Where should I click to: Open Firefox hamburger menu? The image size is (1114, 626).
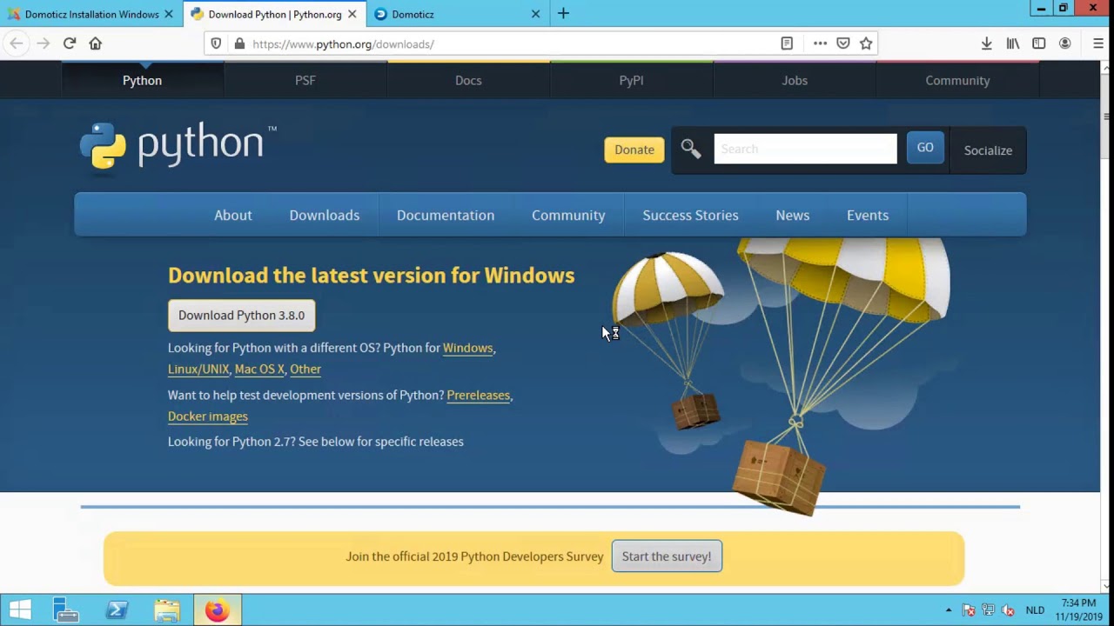(x=1098, y=43)
